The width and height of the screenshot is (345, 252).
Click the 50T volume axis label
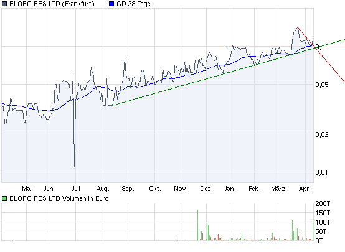click(x=321, y=231)
